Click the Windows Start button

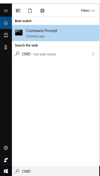click(x=6, y=171)
